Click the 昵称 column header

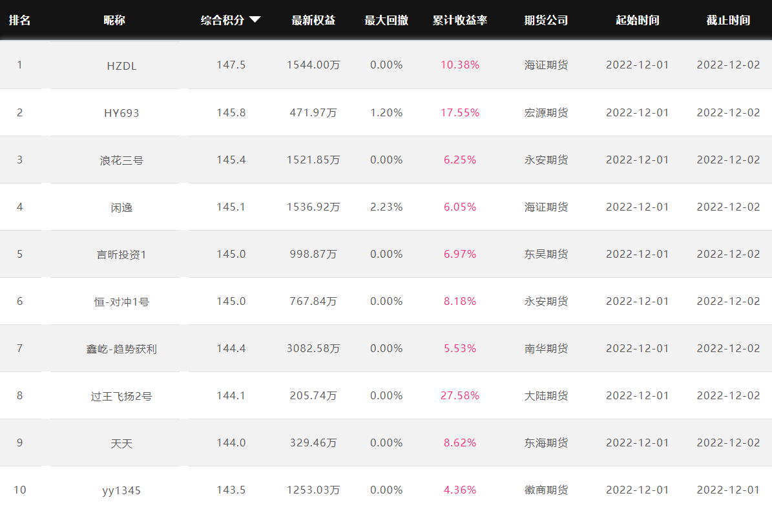114,20
